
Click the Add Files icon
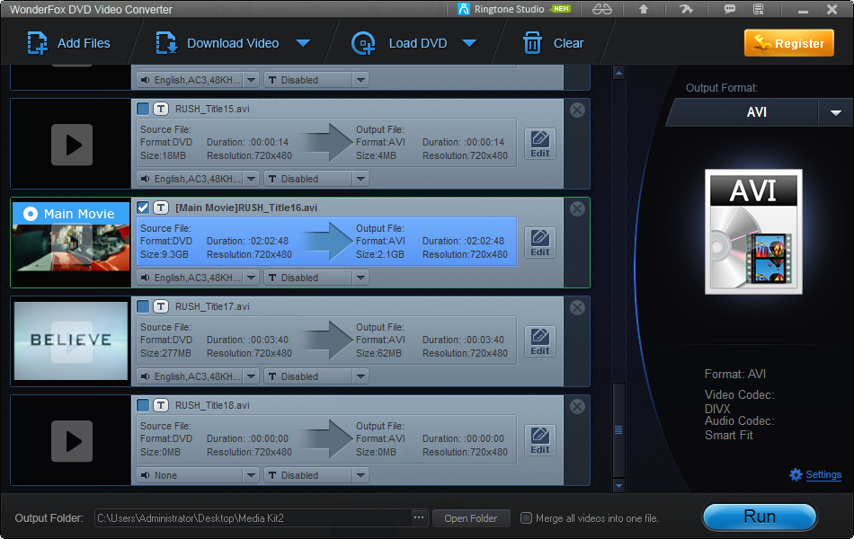pyautogui.click(x=38, y=43)
